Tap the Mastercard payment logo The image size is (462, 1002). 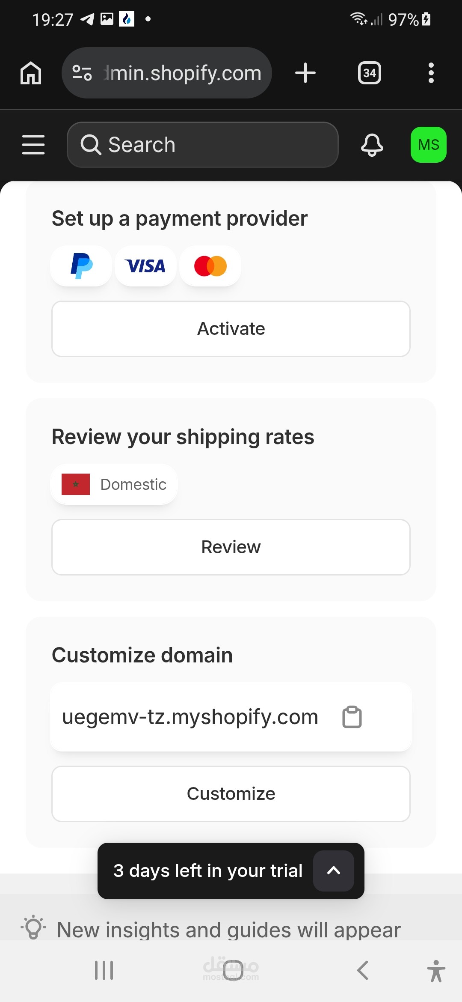pyautogui.click(x=210, y=266)
